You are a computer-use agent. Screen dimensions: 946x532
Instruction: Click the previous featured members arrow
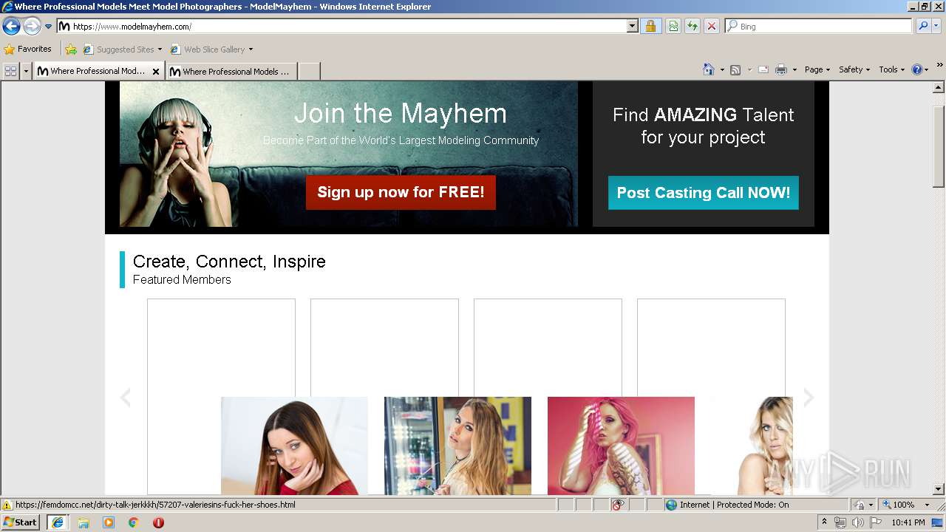pos(126,398)
